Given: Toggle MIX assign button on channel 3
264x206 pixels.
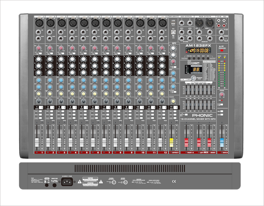Looking at the screenshot, I should point(63,115).
